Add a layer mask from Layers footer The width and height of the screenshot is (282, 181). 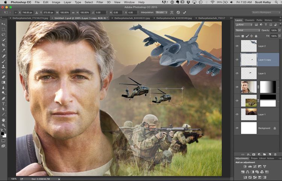pos(254,154)
